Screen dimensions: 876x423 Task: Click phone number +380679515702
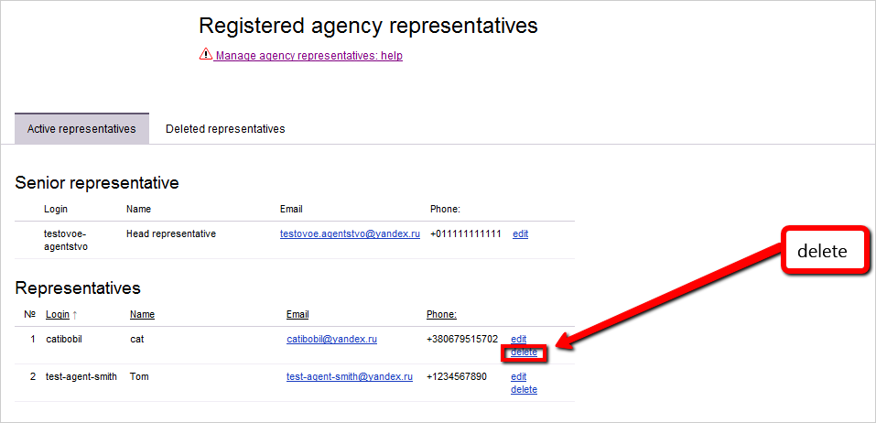(x=461, y=339)
